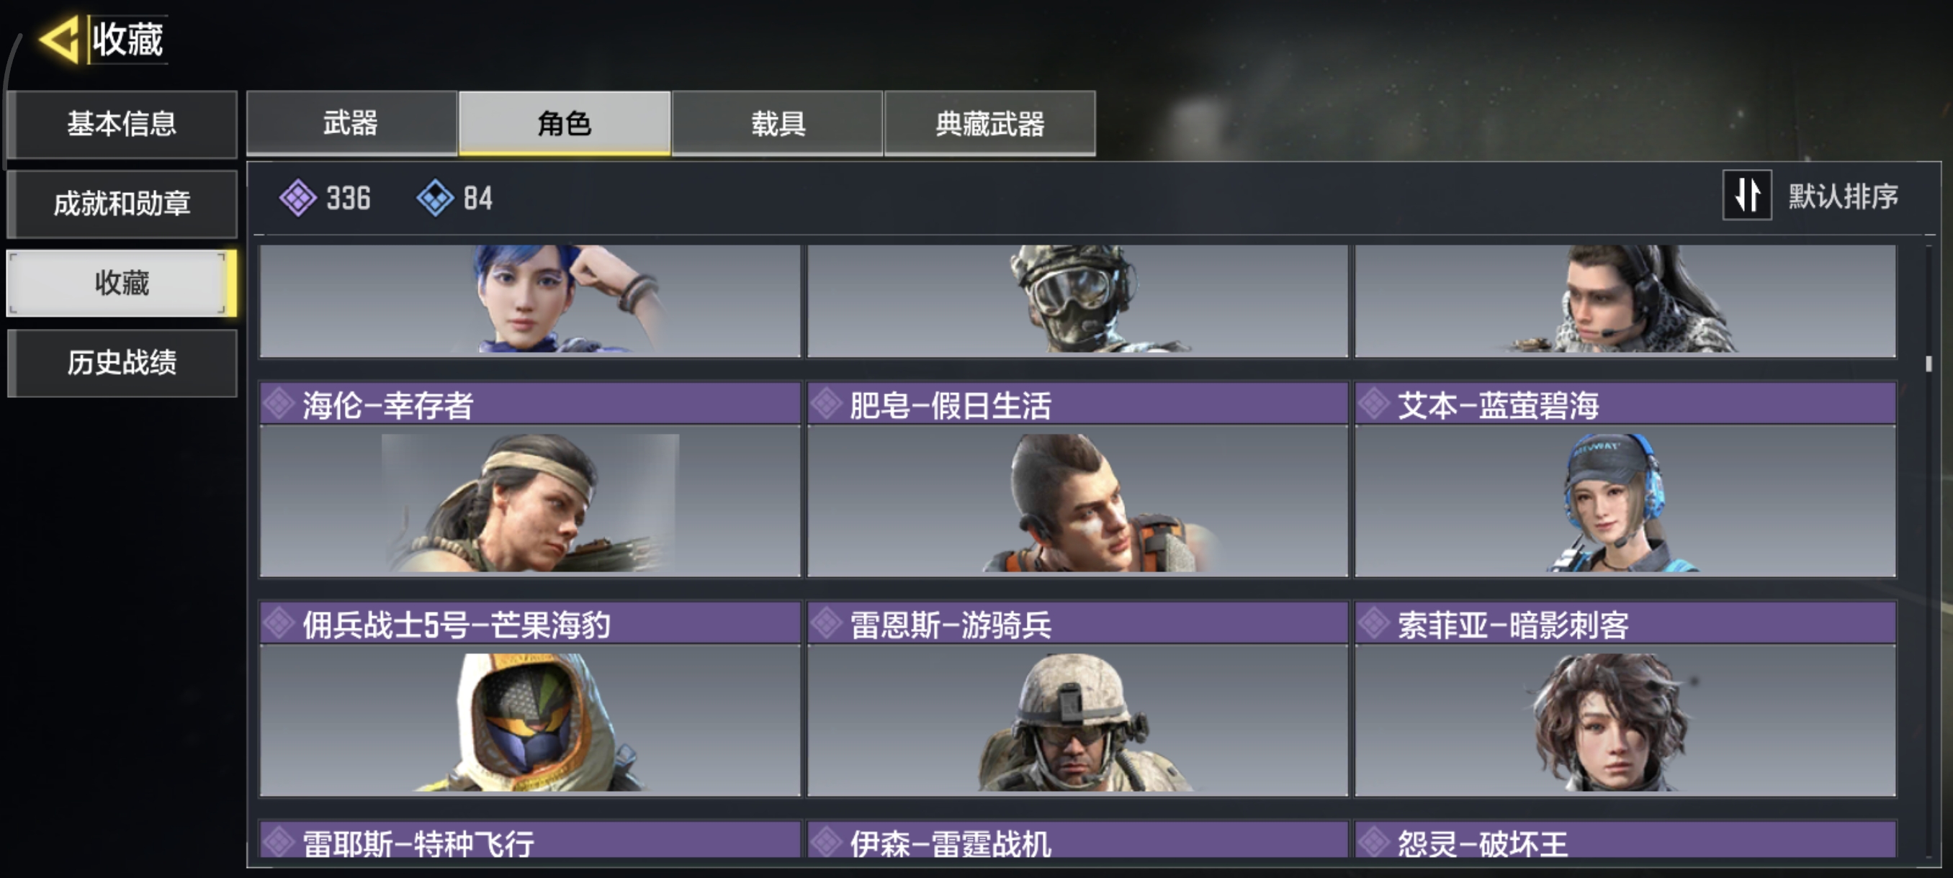
Task: Select the 角色 tab
Action: [x=565, y=124]
